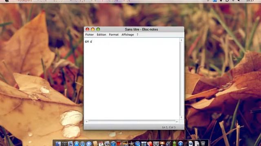Open iMovie star icon in the dock
Image resolution: width=261 pixels, height=146 pixels.
pyautogui.click(x=131, y=144)
